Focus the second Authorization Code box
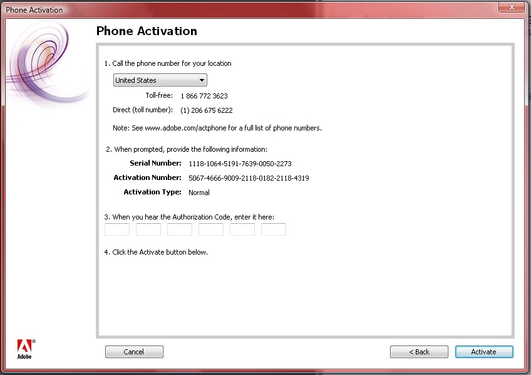 pyautogui.click(x=148, y=230)
